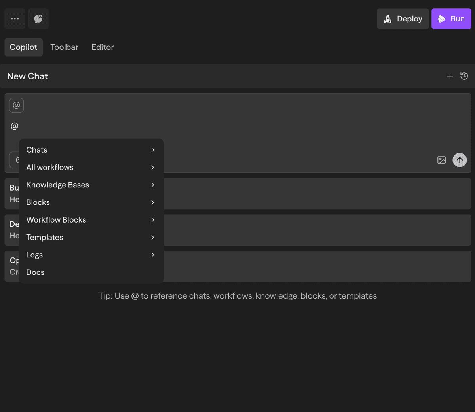The image size is (475, 412).
Task: Switch to the Editor tab
Action: click(x=102, y=47)
